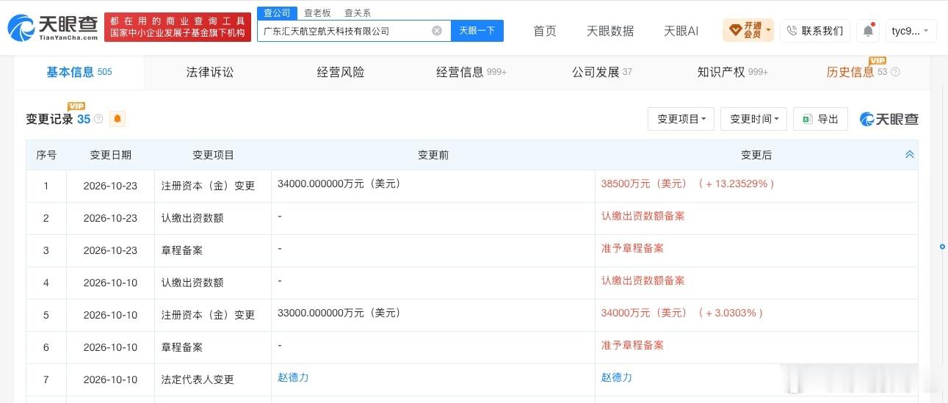Open 法律诉讼 tab
This screenshot has height=403, width=948.
210,72
